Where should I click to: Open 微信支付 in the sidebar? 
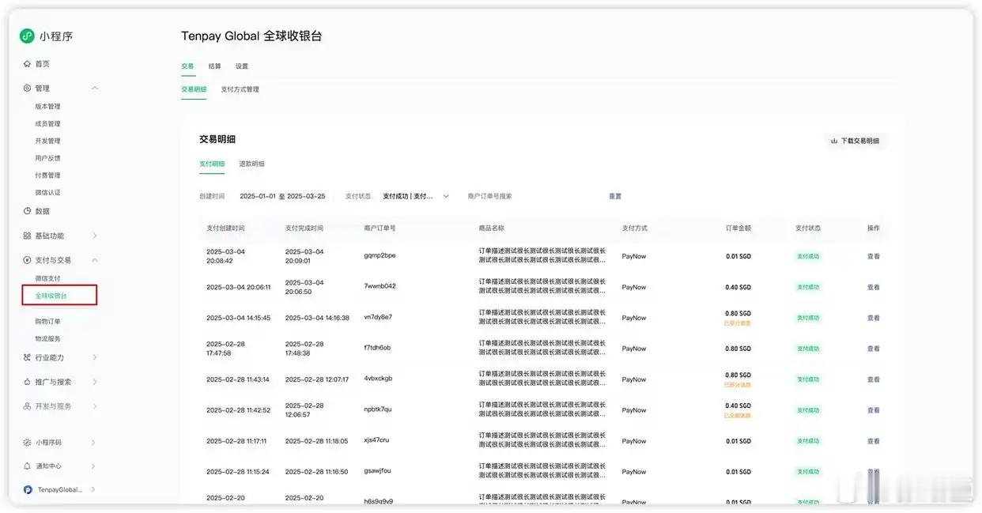pyautogui.click(x=47, y=278)
